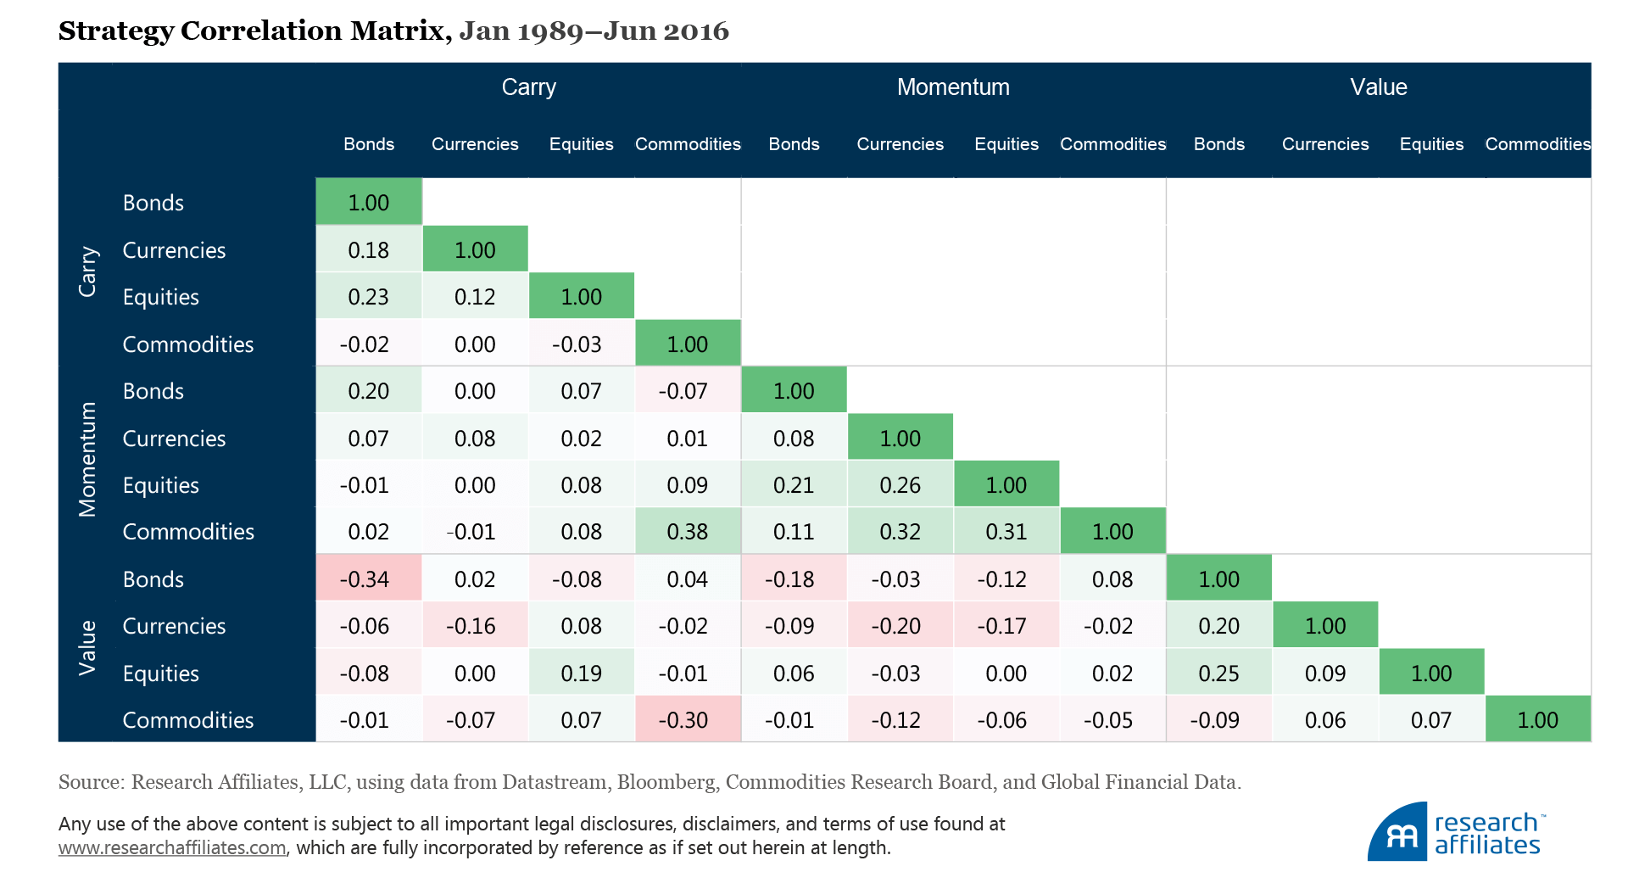Click the vertical Carry row group label

pos(87,272)
